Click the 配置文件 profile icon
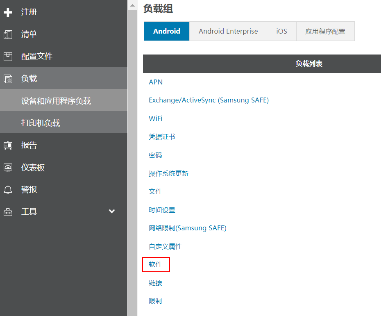This screenshot has width=381, height=316. (8, 57)
